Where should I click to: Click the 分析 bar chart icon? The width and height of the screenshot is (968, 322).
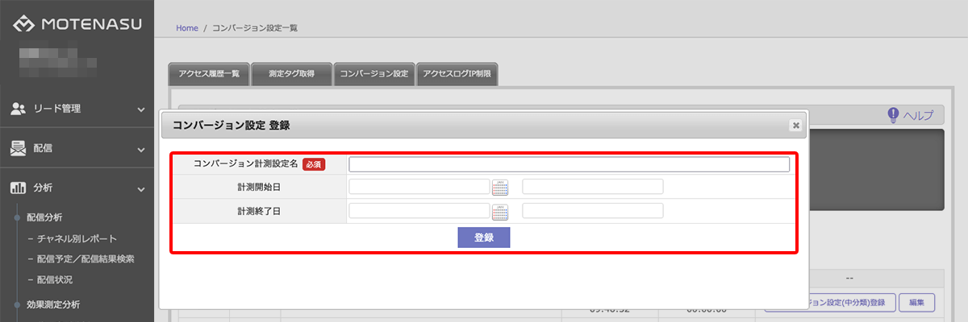pos(18,188)
